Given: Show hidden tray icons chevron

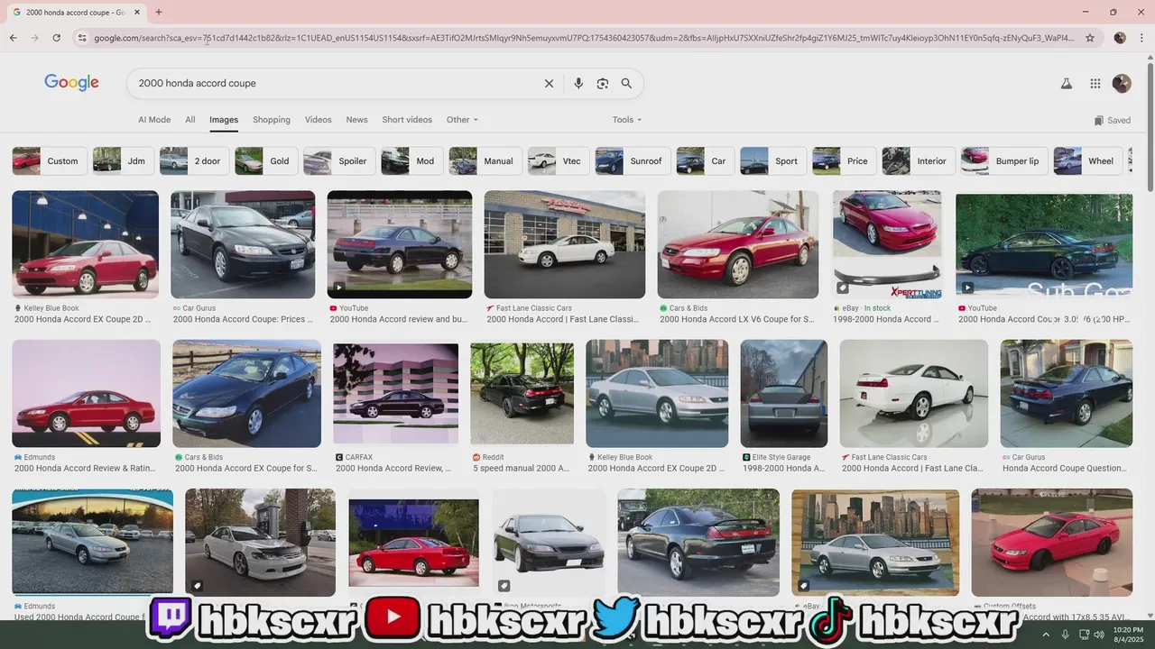Looking at the screenshot, I should tap(1046, 635).
